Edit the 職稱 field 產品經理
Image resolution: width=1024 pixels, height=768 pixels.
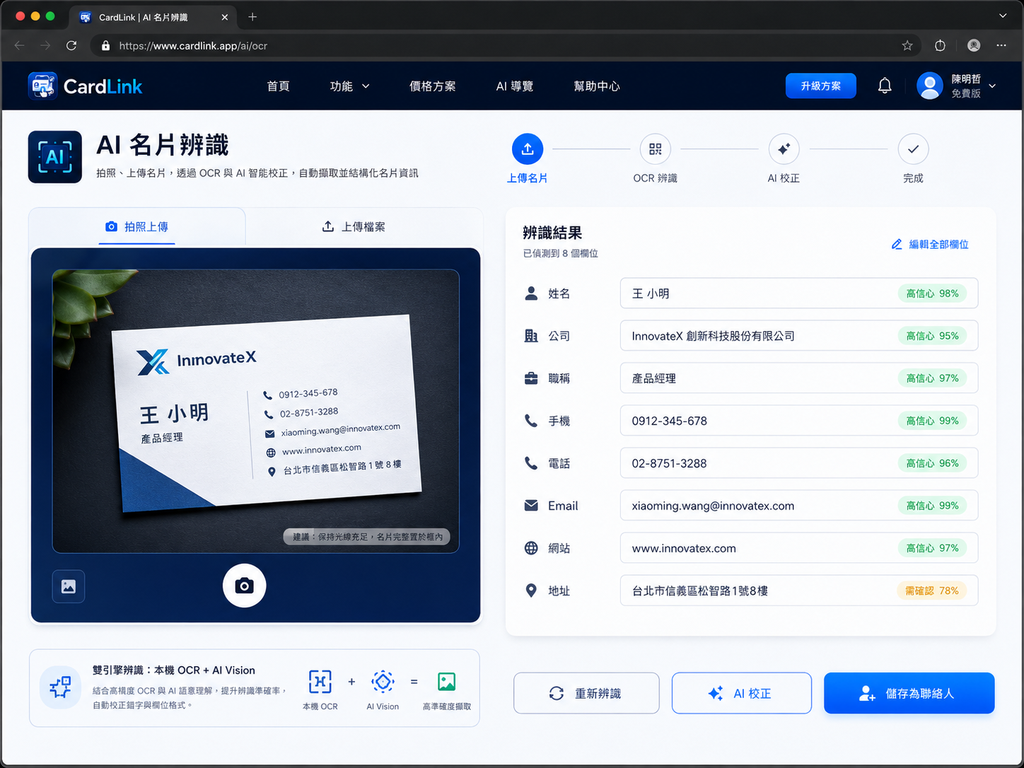pyautogui.click(x=799, y=378)
